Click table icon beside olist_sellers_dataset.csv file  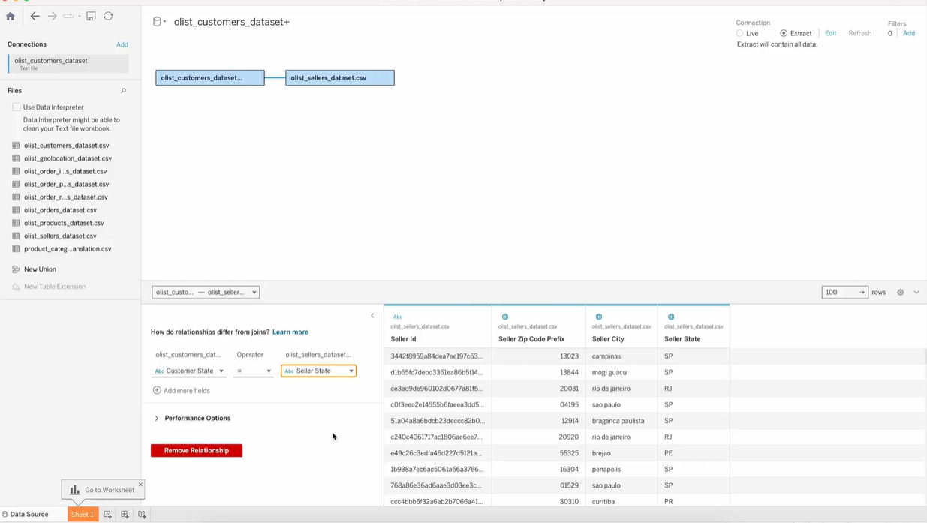16,236
